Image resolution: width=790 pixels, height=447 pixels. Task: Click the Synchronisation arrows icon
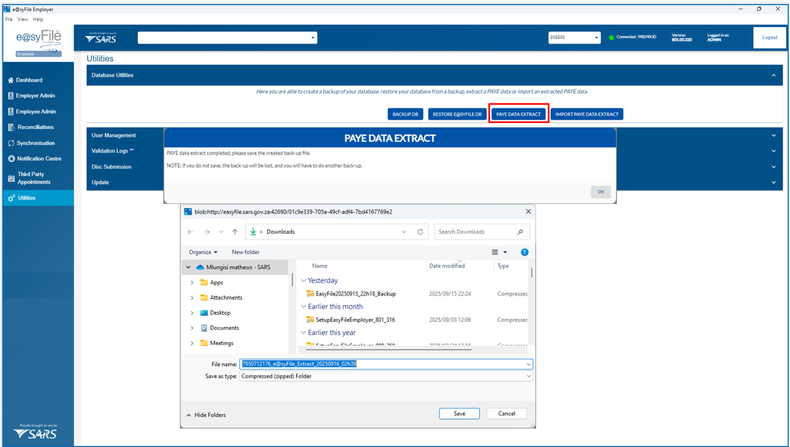point(10,143)
